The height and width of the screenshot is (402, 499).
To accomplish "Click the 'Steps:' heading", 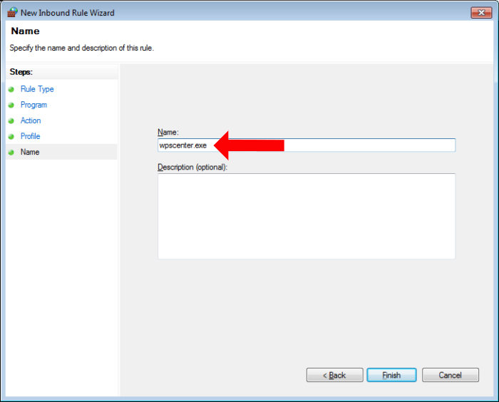I will [x=21, y=72].
